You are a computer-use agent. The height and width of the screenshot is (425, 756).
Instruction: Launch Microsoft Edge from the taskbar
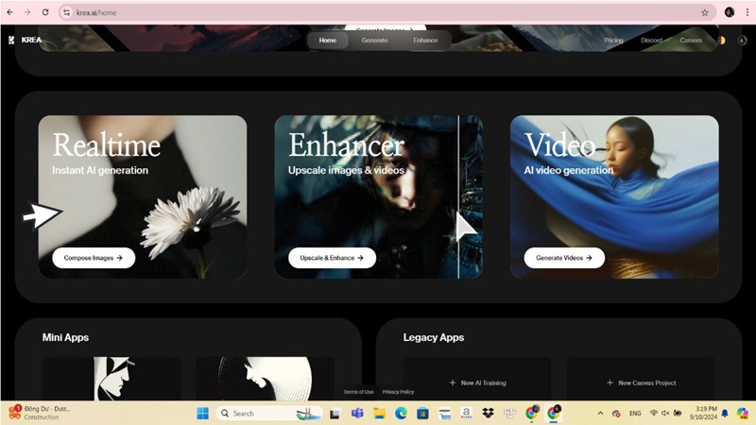pyautogui.click(x=401, y=413)
